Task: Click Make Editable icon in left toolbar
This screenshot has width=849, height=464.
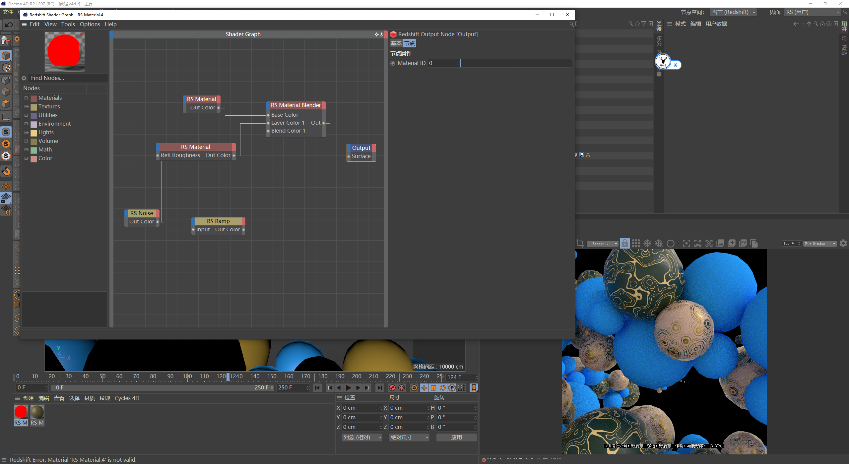Action: [x=6, y=40]
